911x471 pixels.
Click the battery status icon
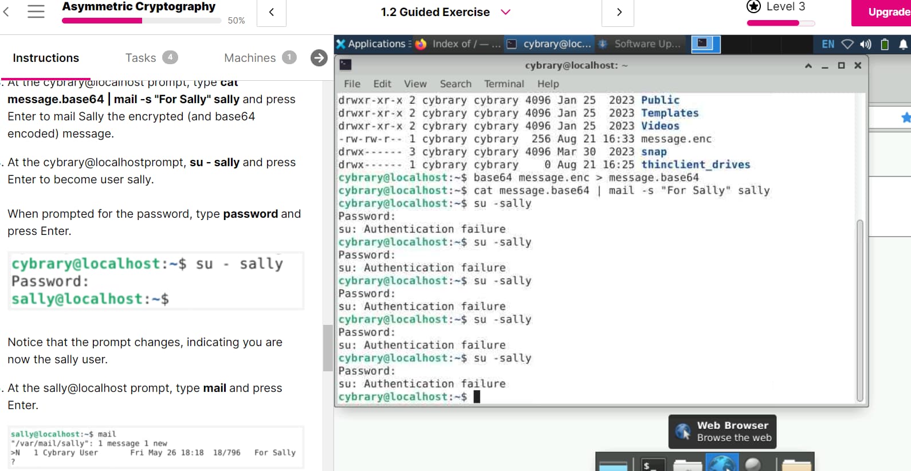(x=885, y=44)
